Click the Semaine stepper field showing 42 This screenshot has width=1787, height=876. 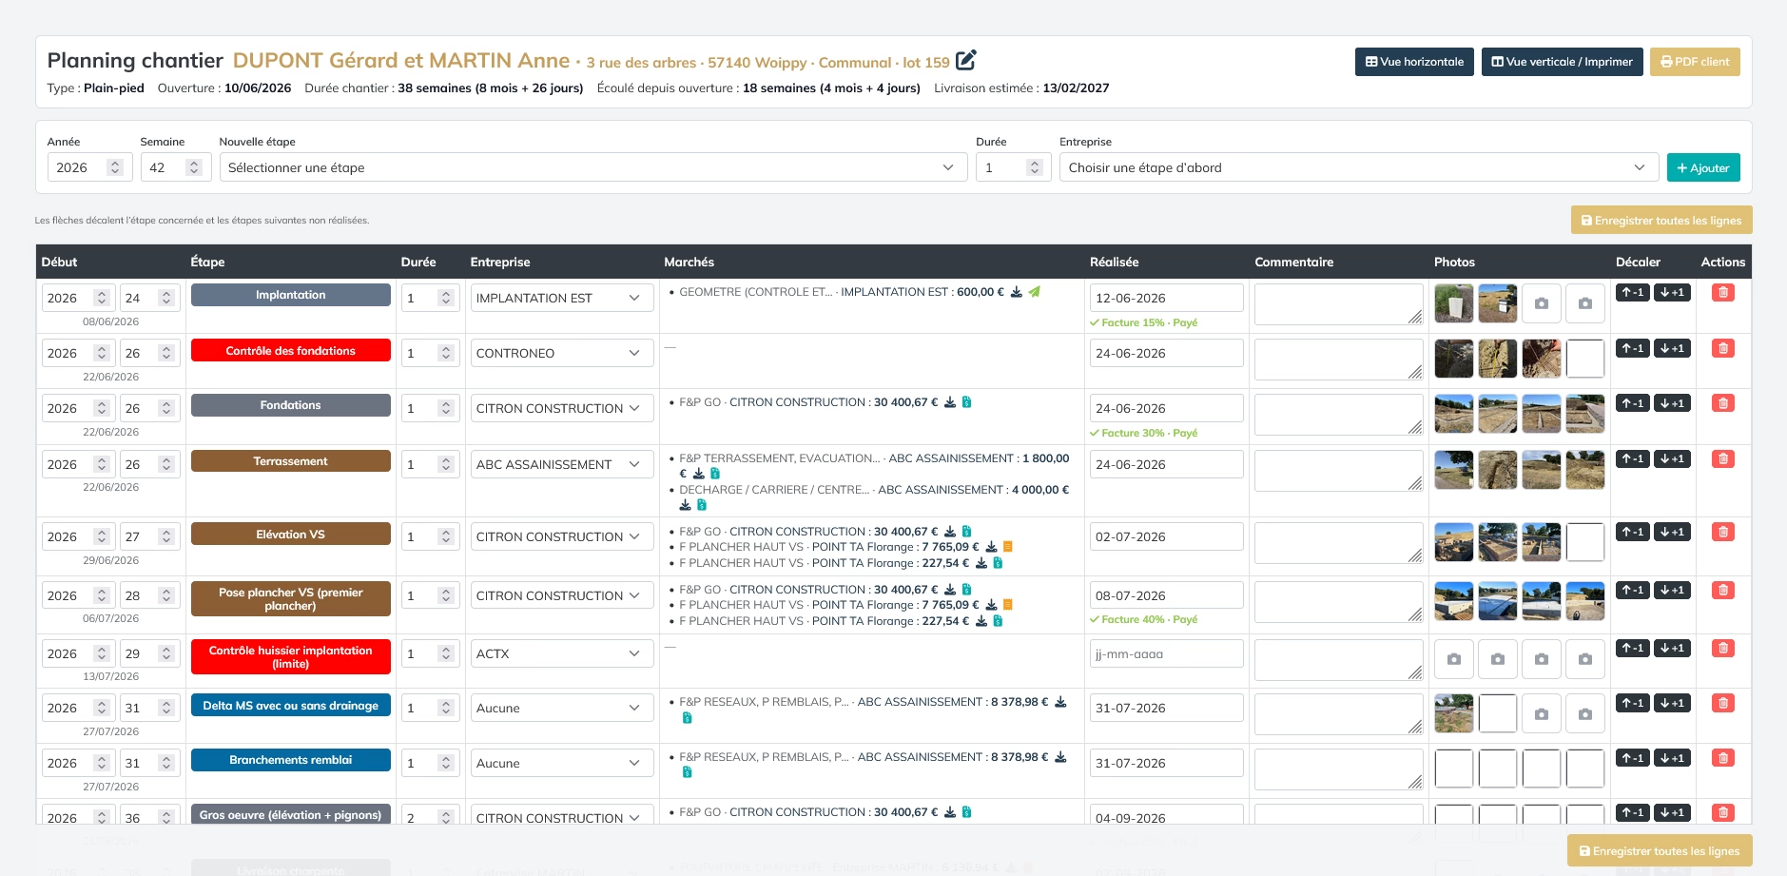(x=175, y=167)
